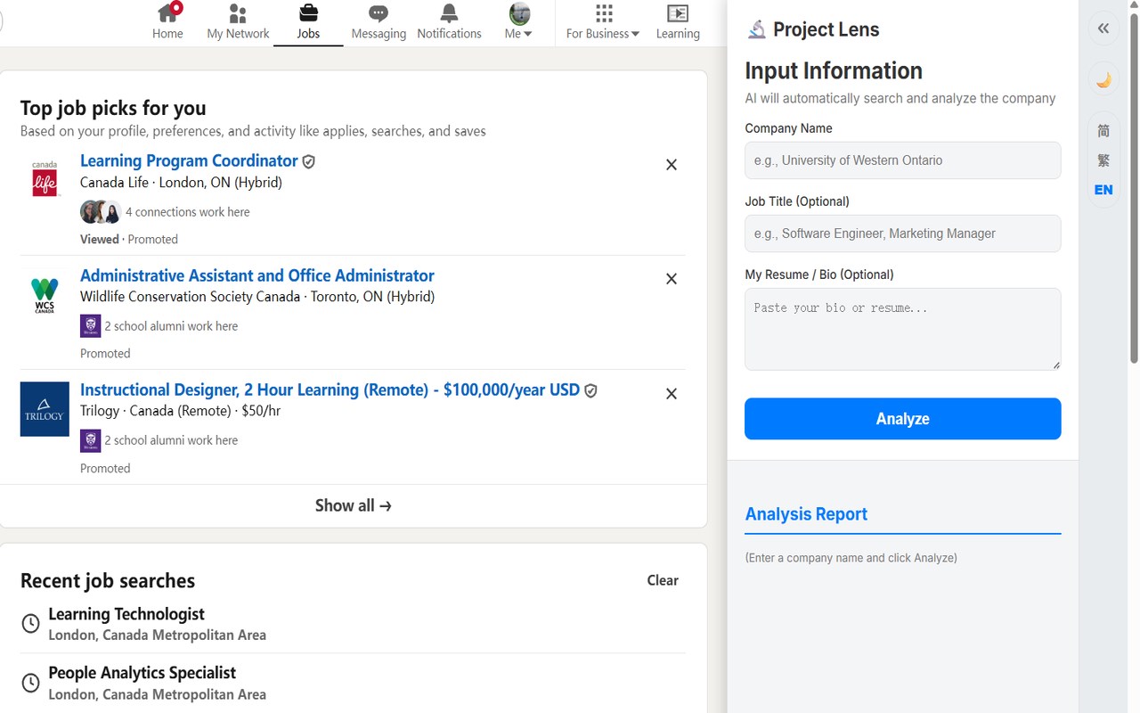Open Messaging from the navigation bar
The height and width of the screenshot is (713, 1140).
(379, 22)
